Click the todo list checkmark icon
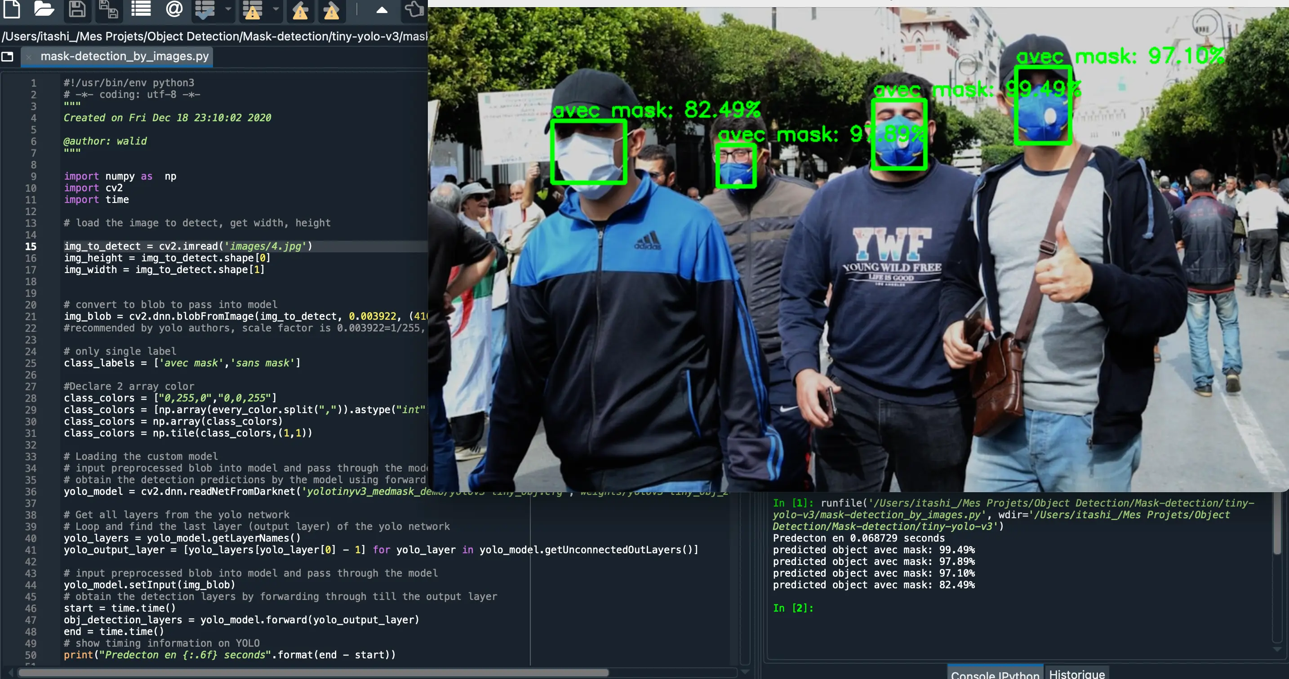 pos(206,9)
